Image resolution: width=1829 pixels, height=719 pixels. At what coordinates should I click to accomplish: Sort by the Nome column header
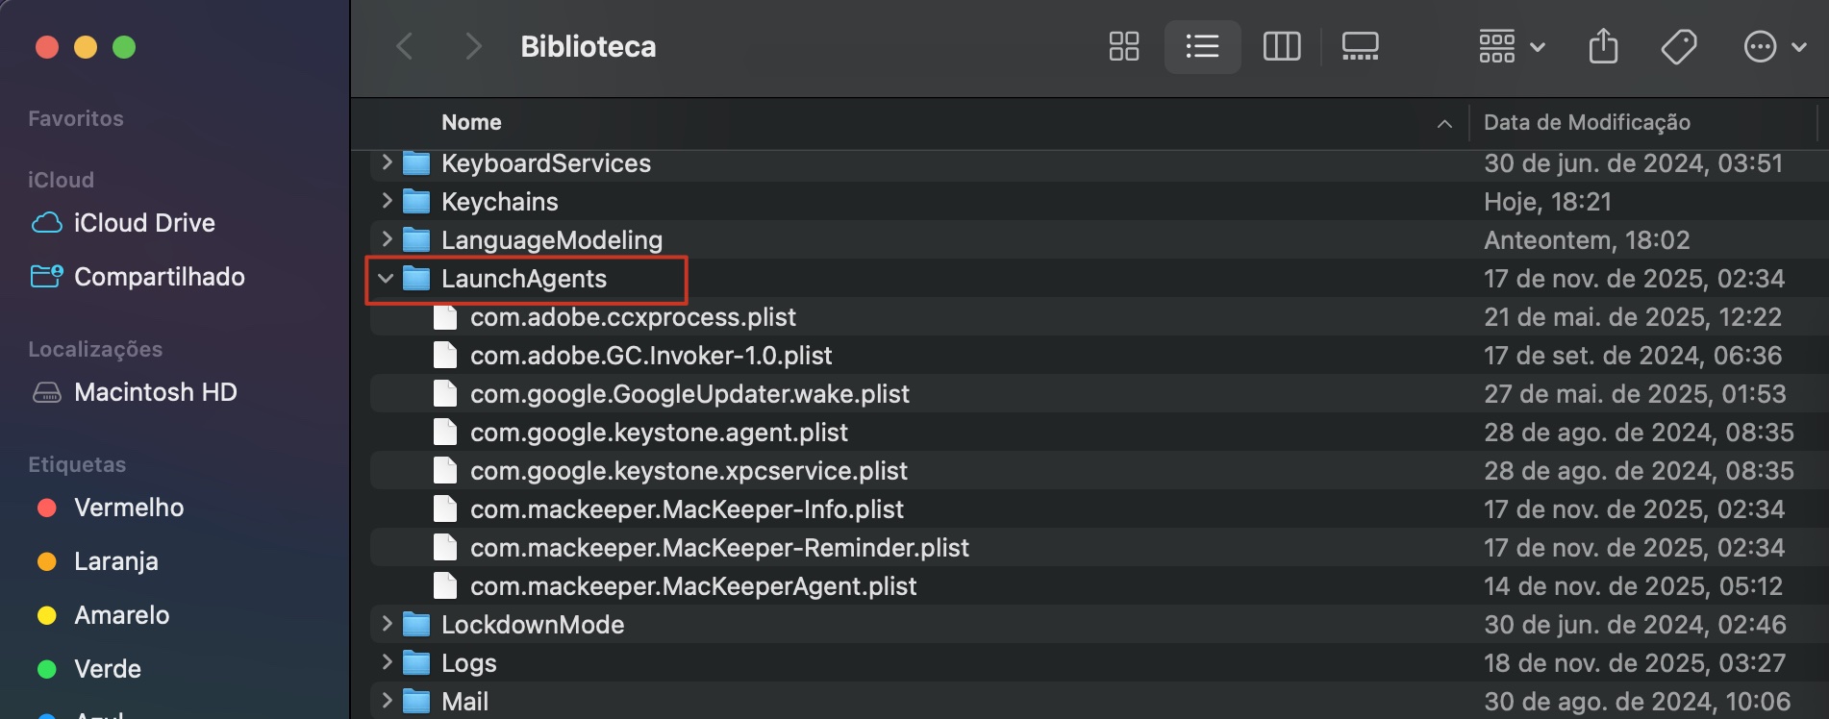coord(471,122)
